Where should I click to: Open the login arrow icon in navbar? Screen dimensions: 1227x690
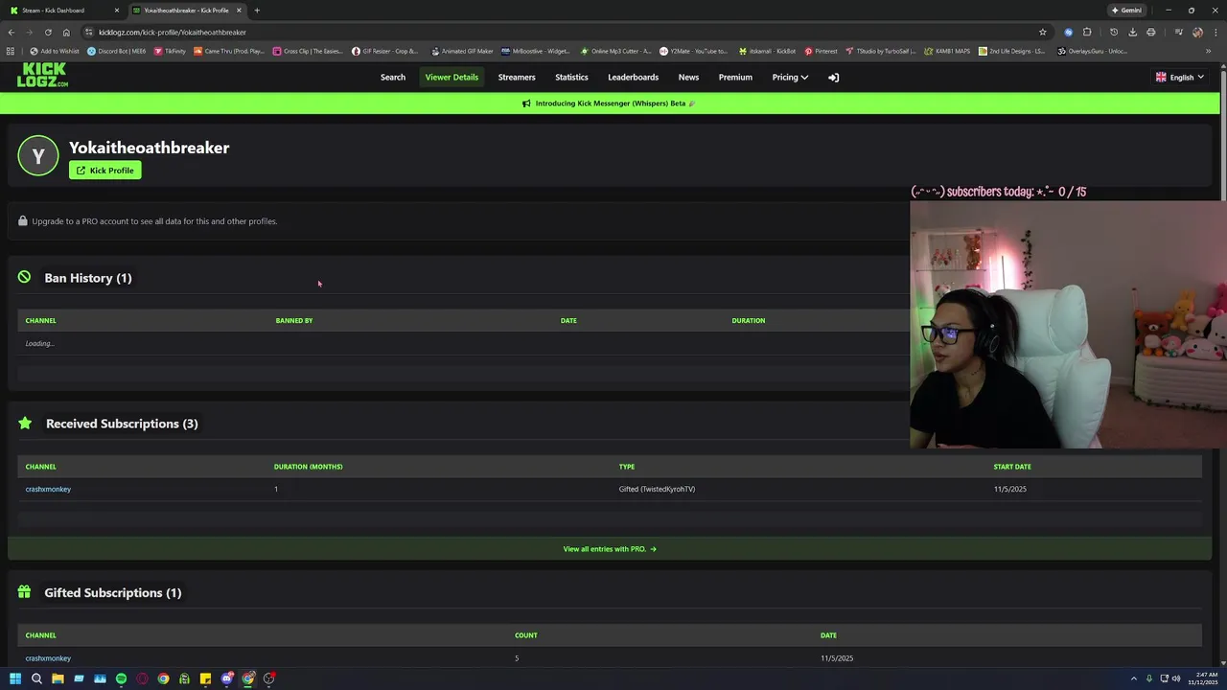pos(833,78)
